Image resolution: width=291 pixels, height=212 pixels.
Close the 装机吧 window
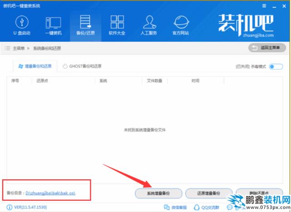click(x=284, y=6)
